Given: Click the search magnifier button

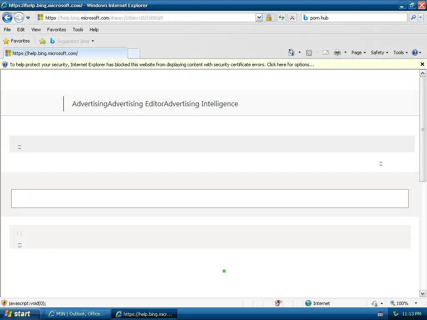Looking at the screenshot, I should tap(413, 17).
